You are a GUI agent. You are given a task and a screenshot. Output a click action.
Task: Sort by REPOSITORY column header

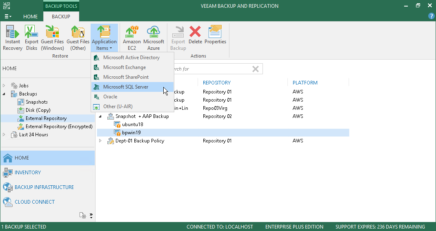click(x=217, y=82)
